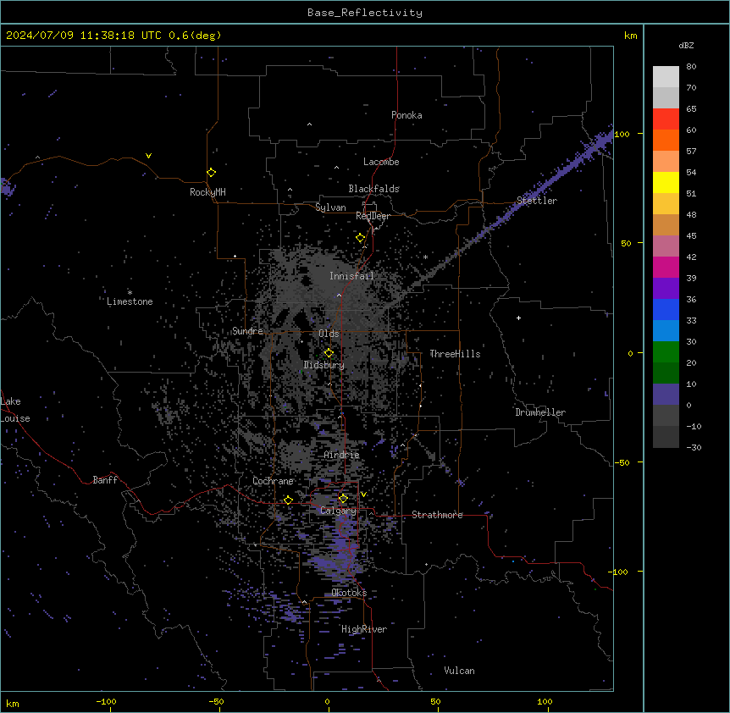The height and width of the screenshot is (713, 730).
Task: Click the Base_Reflectivity title
Action: [x=365, y=13]
